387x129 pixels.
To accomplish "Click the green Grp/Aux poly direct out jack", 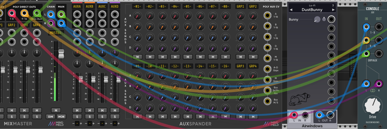I will pyautogui.click(x=37, y=13).
